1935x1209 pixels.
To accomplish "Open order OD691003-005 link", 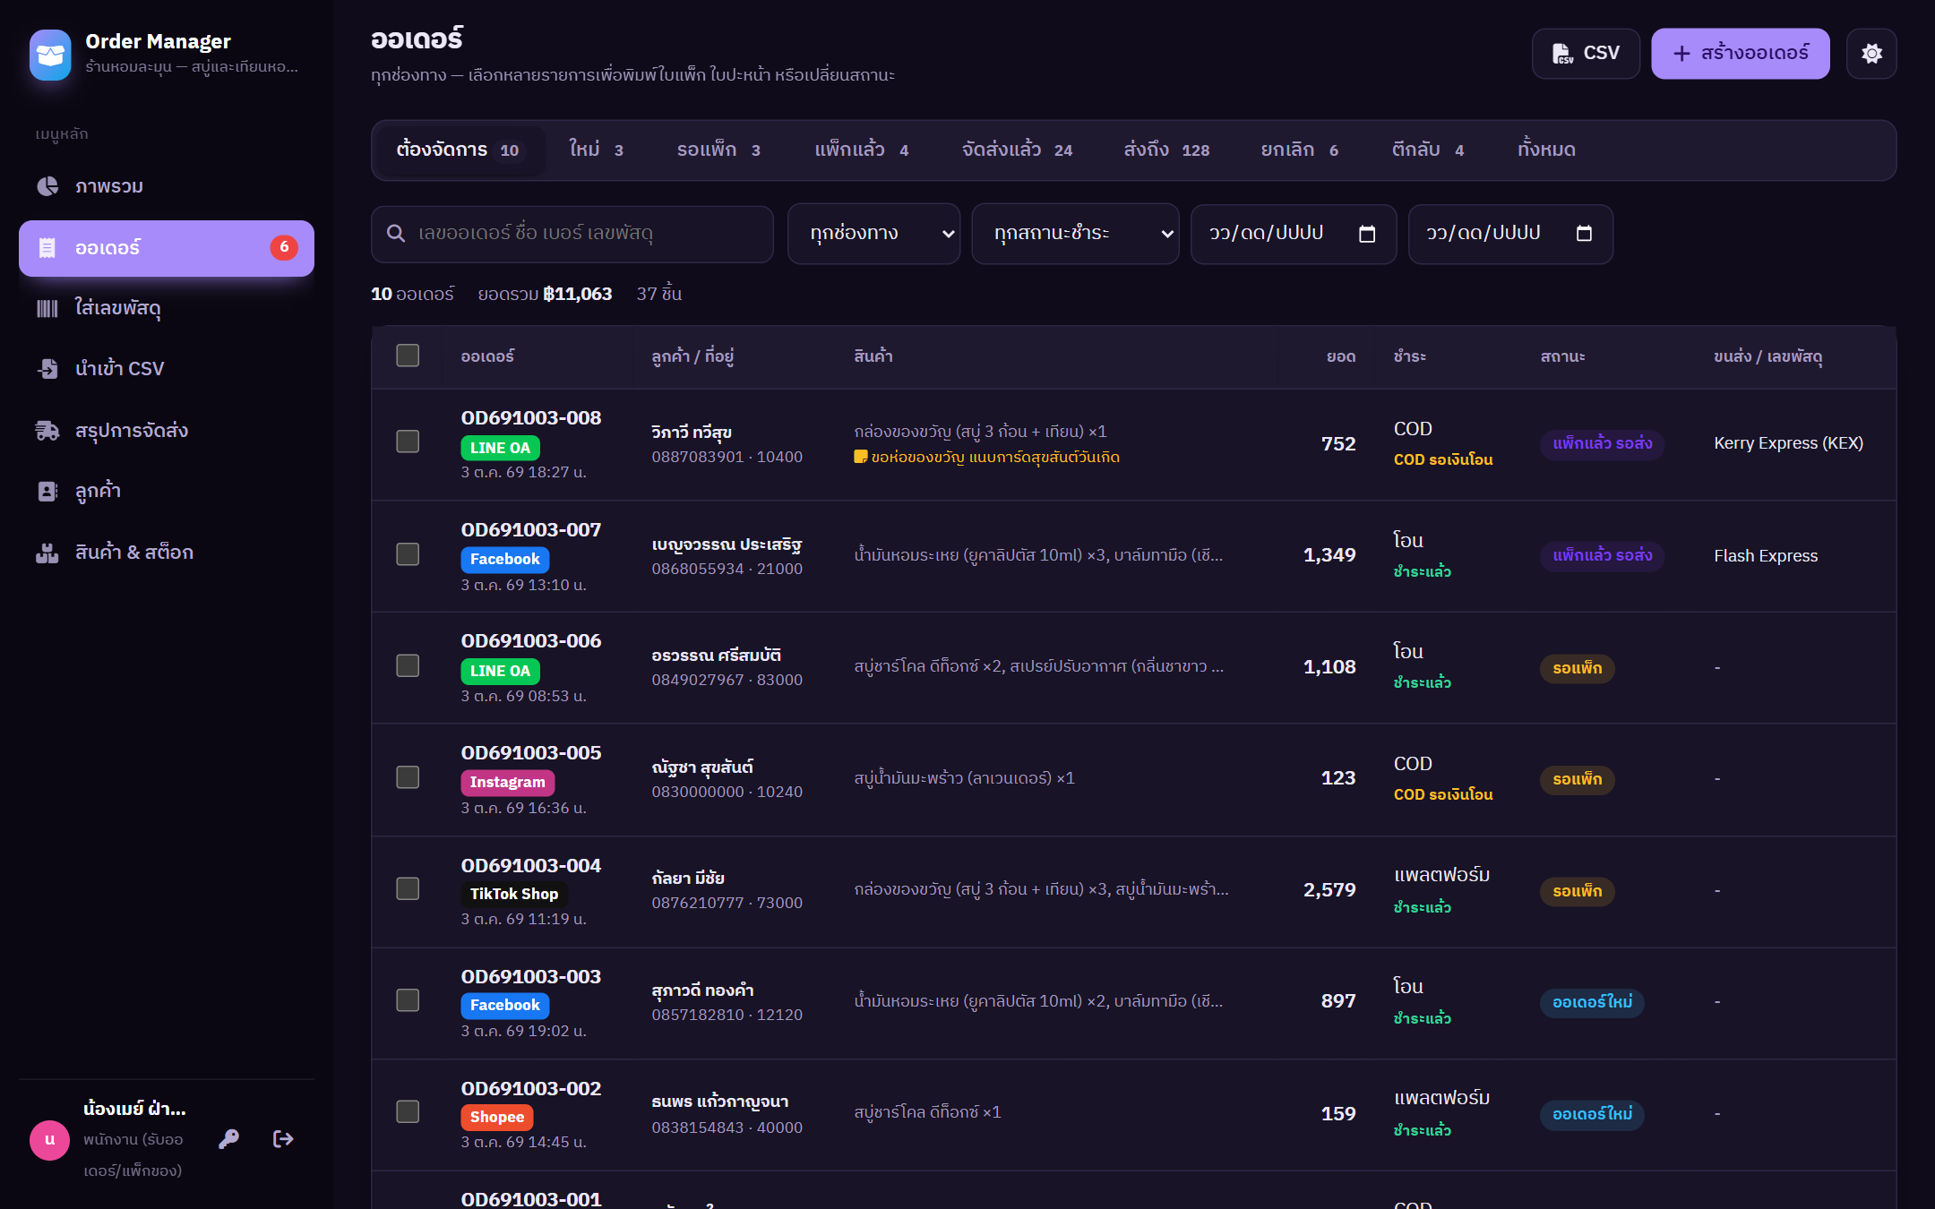I will pyautogui.click(x=531, y=752).
